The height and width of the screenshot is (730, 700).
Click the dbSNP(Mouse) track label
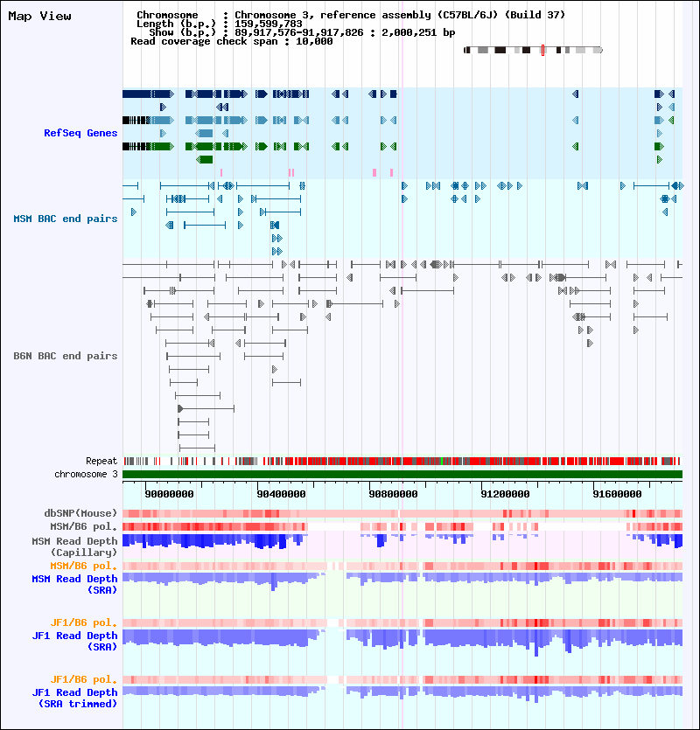(x=80, y=513)
